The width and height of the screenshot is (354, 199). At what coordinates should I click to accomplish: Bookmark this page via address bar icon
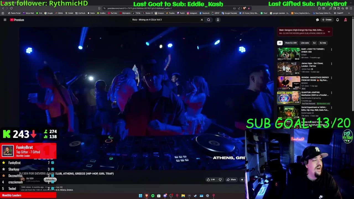coord(99,8)
